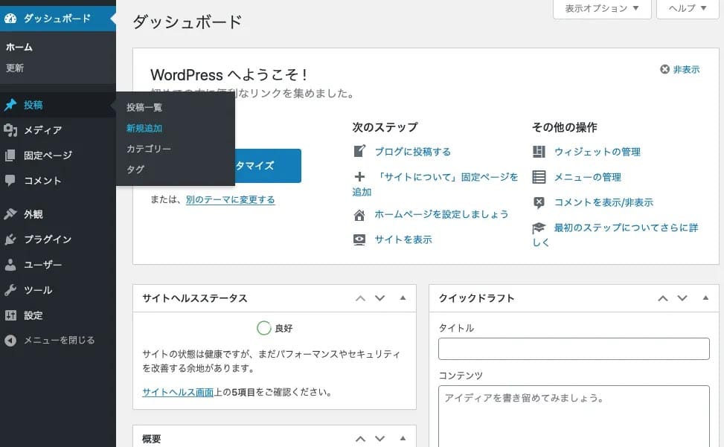Open the ヘルプ dropdown tab
The width and height of the screenshot is (724, 447).
tap(688, 8)
